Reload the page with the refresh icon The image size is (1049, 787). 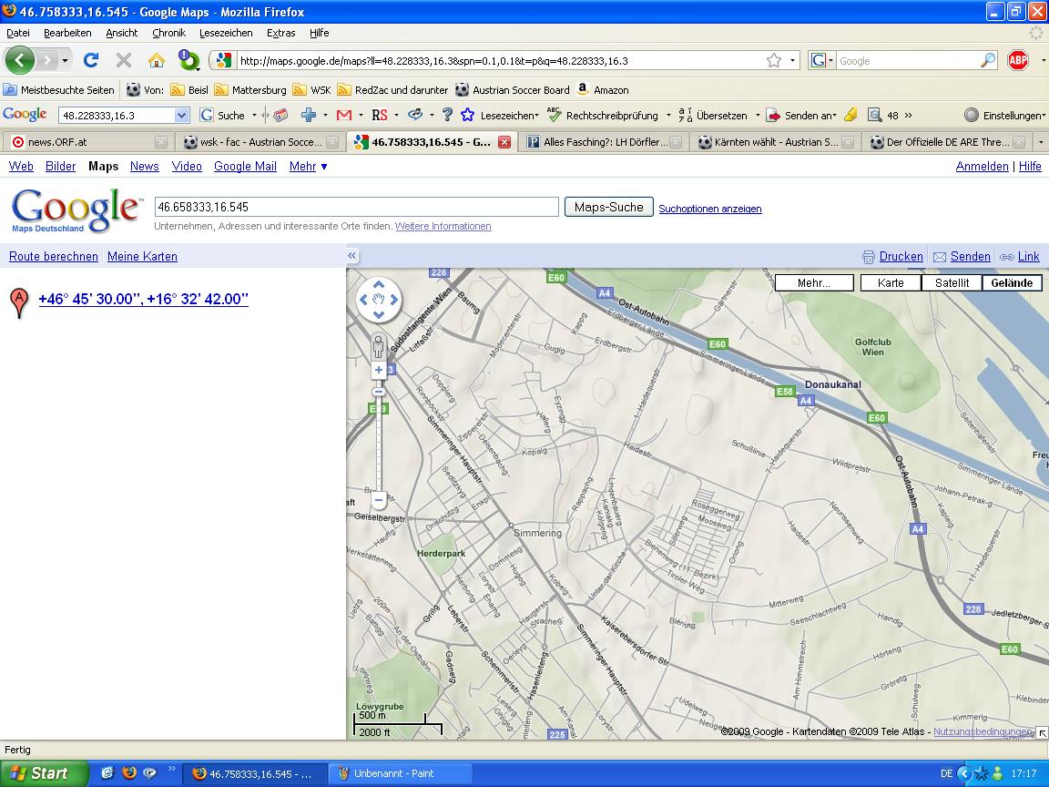point(91,60)
